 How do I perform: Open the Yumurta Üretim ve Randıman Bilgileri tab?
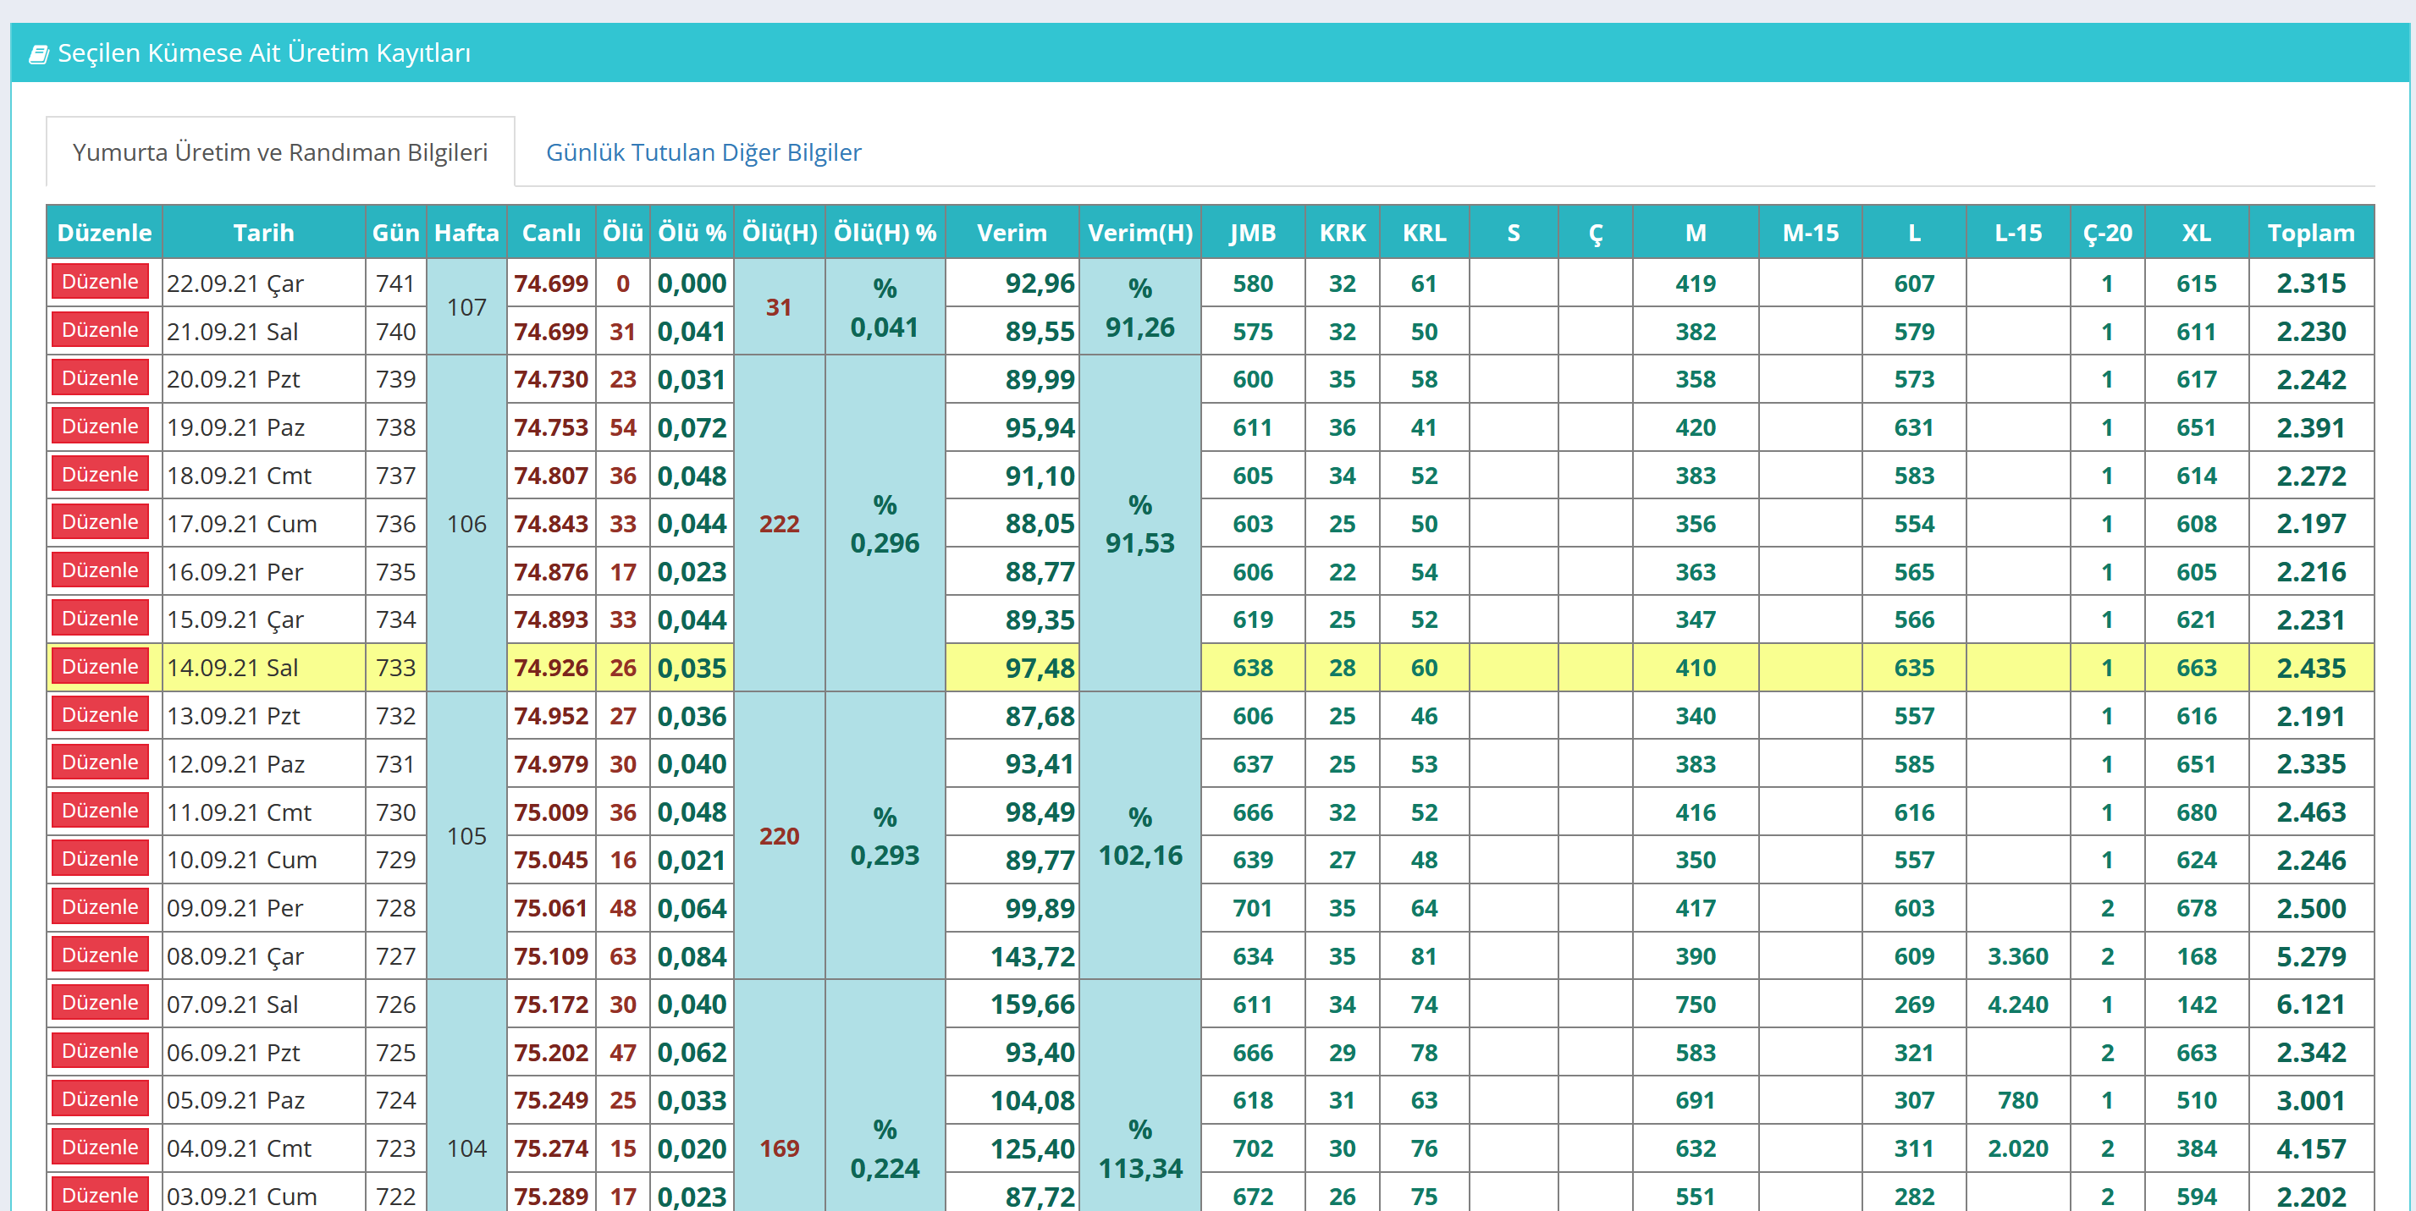(280, 151)
